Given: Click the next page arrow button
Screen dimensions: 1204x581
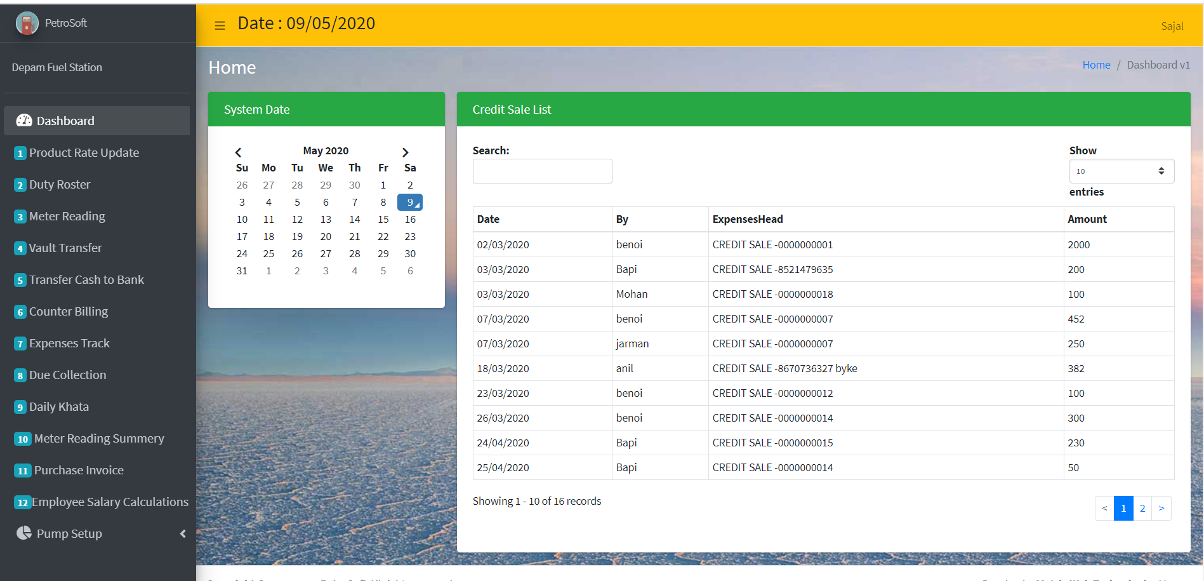Looking at the screenshot, I should tap(1161, 508).
